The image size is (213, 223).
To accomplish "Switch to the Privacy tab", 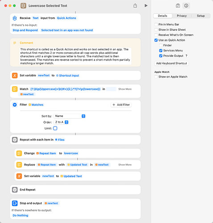I will [182, 16].
